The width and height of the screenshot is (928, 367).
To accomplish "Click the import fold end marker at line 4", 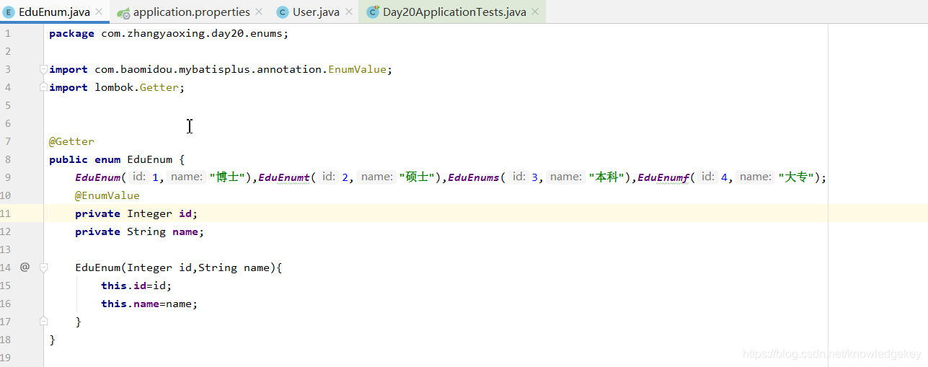I will point(43,87).
